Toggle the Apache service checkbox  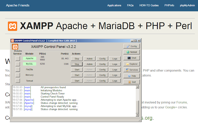pos(18,58)
